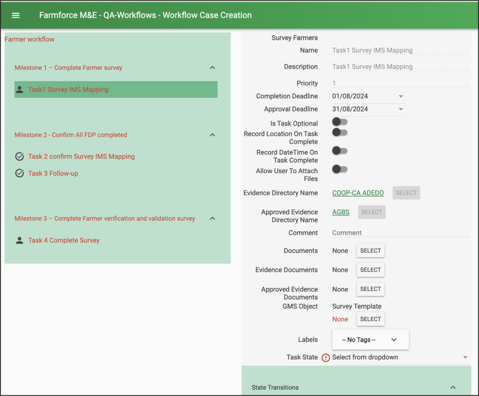Viewport: 479px width, 396px height.
Task: Open the COOP-CA ADEDO evidence directory link
Action: (x=358, y=193)
